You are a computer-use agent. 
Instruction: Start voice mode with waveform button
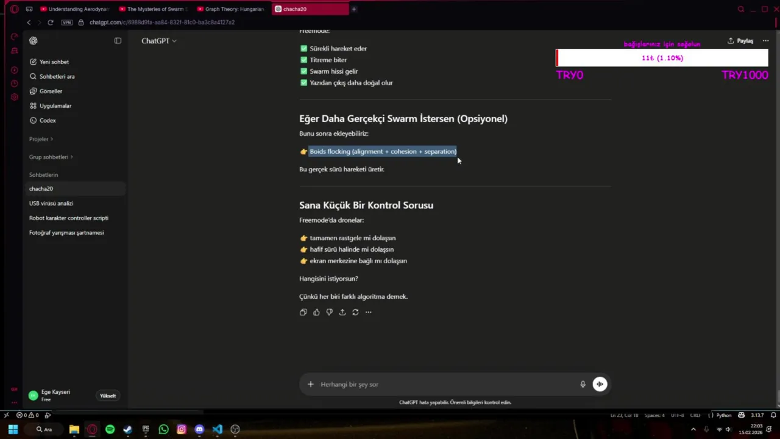[x=600, y=384]
